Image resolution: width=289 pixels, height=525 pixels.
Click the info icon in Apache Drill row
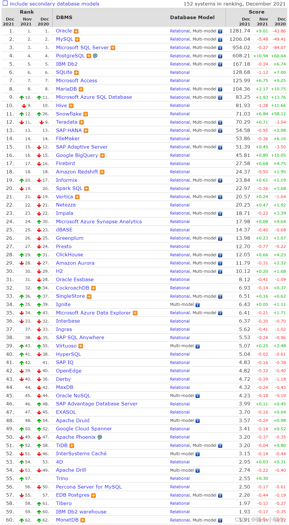coord(198,471)
